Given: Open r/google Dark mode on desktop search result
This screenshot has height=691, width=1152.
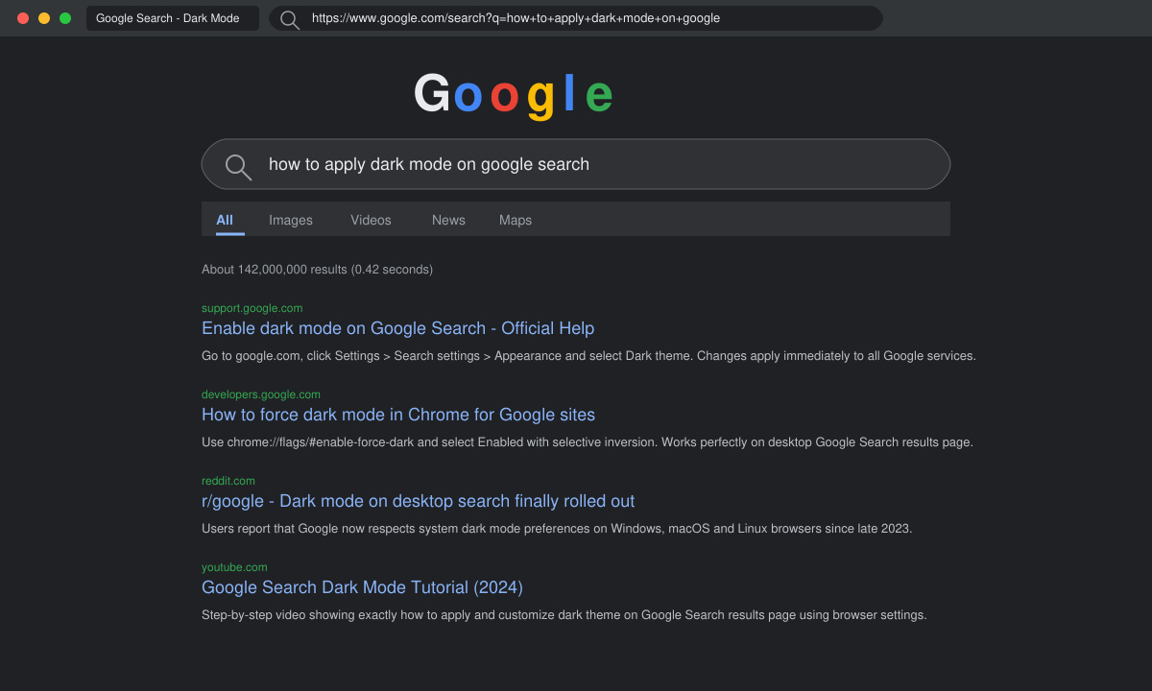Looking at the screenshot, I should point(418,501).
